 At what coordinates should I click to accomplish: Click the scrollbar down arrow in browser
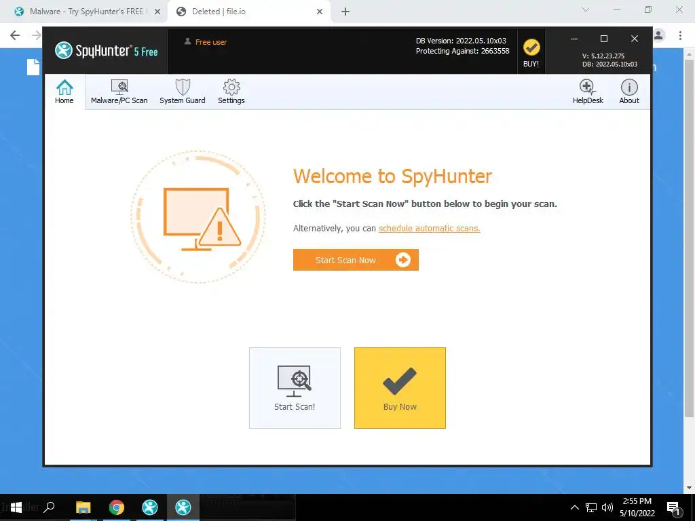tap(689, 488)
